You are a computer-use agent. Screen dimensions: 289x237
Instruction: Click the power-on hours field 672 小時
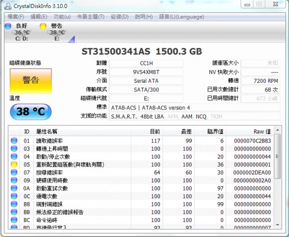(x=261, y=99)
